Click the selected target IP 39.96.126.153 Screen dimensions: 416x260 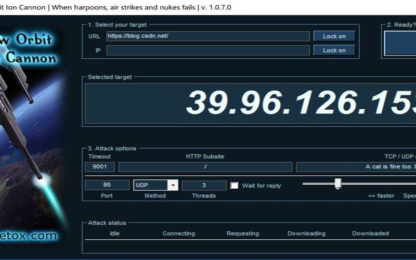point(301,103)
